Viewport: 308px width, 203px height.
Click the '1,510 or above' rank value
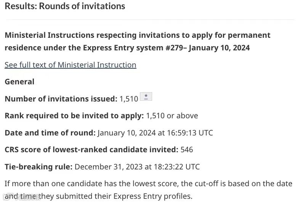point(172,116)
